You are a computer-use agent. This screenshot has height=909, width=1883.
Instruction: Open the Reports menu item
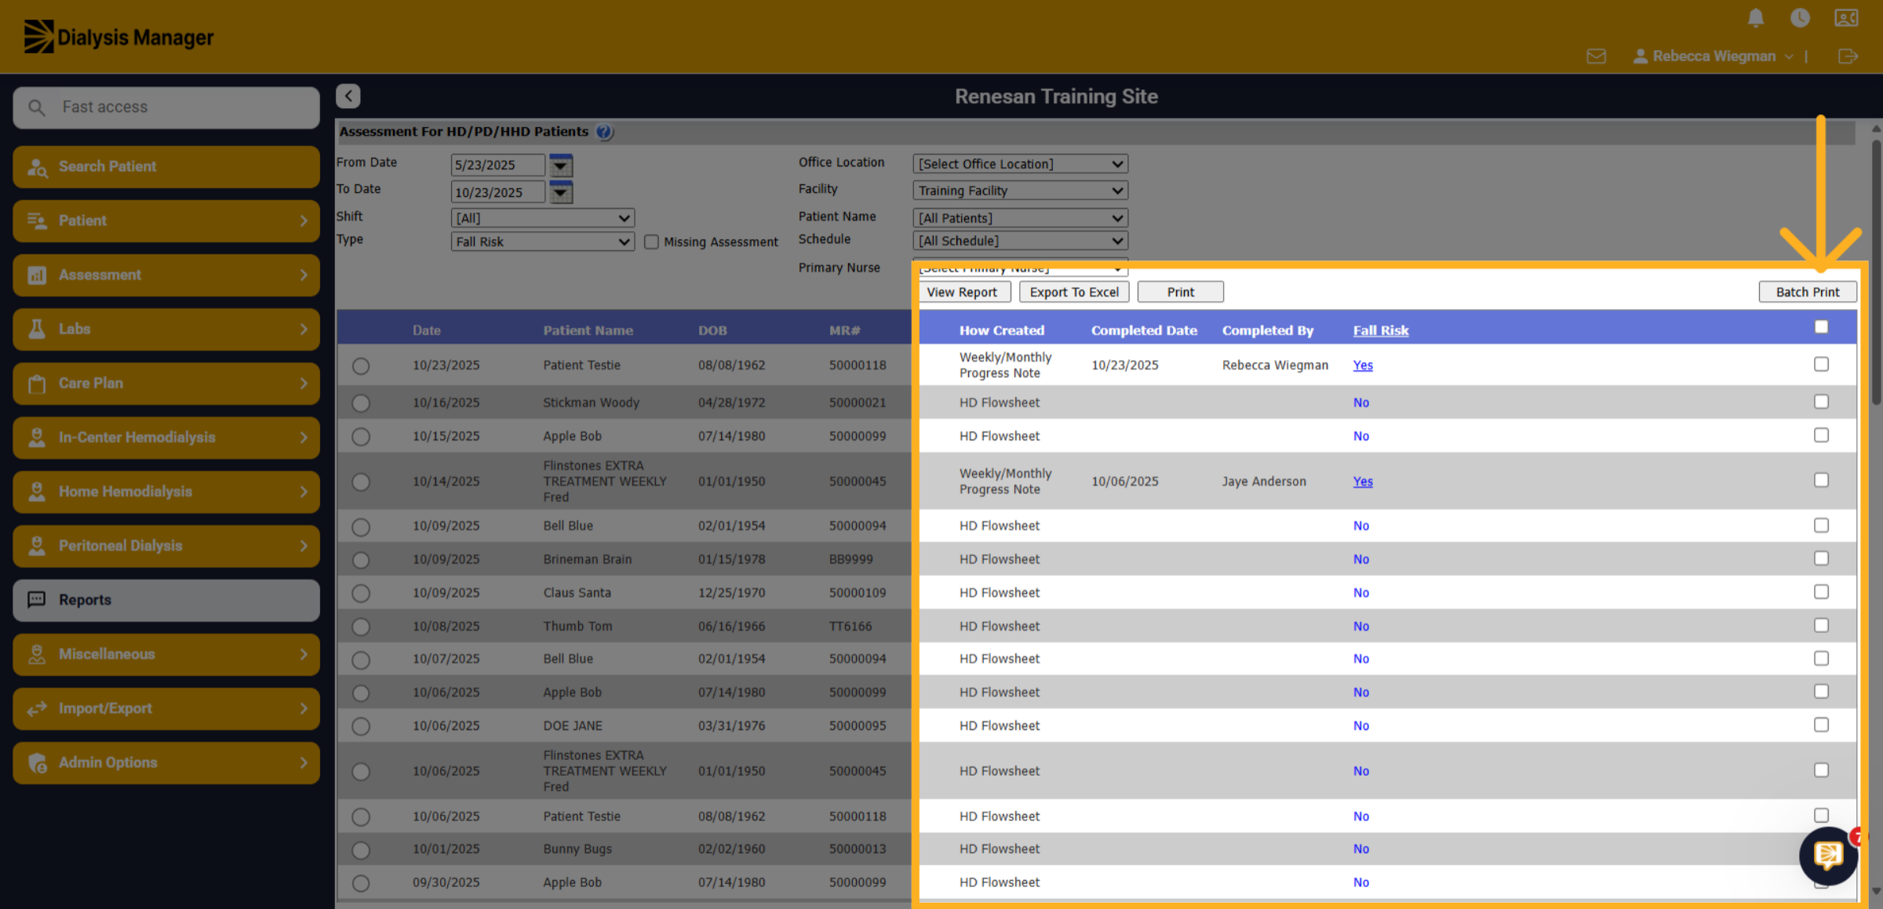coord(166,600)
